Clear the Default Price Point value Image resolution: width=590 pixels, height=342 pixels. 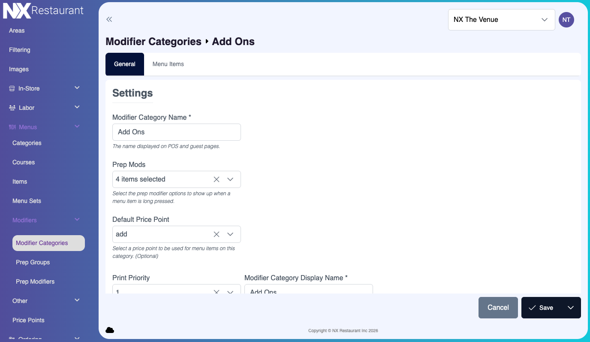217,234
